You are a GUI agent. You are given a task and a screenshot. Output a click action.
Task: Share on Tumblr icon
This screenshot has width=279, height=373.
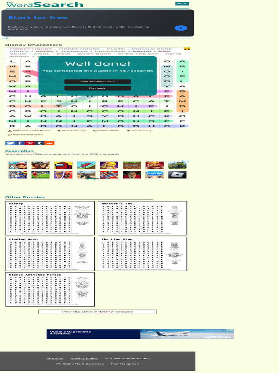40,143
